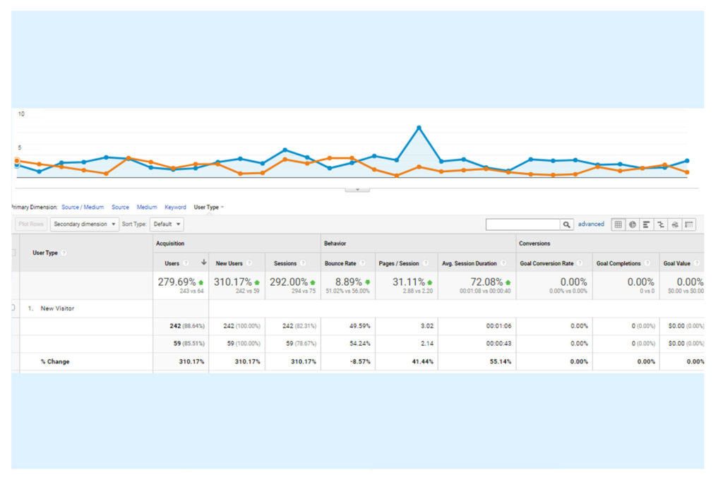Sort table by Avg. Session Duration header
This screenshot has width=723, height=482.
(x=470, y=263)
